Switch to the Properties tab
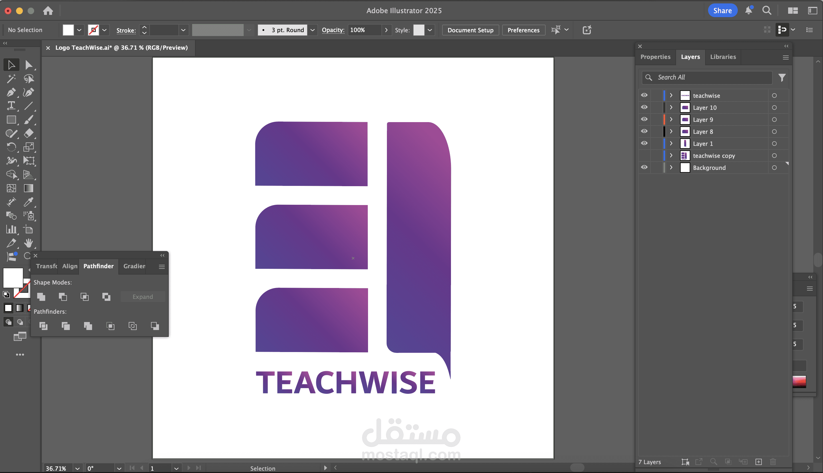823x473 pixels. pyautogui.click(x=655, y=57)
